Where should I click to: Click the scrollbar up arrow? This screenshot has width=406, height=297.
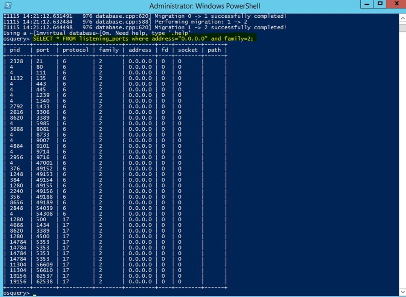point(402,18)
